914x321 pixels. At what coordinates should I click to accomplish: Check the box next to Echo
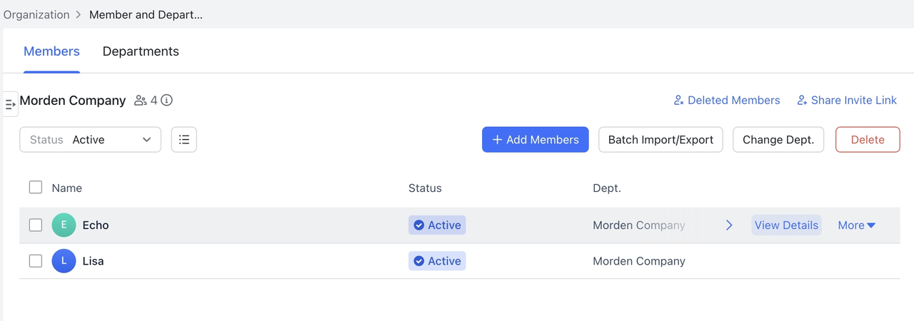coord(36,225)
